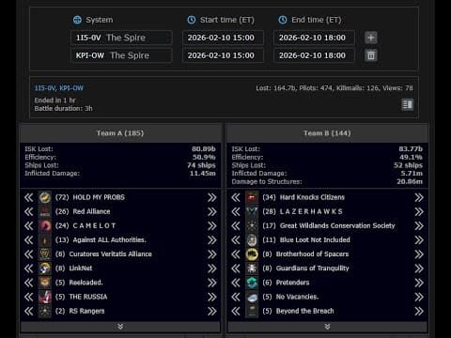Image resolution: width=451 pixels, height=338 pixels.
Task: Click the System globe icon
Action: coord(77,20)
